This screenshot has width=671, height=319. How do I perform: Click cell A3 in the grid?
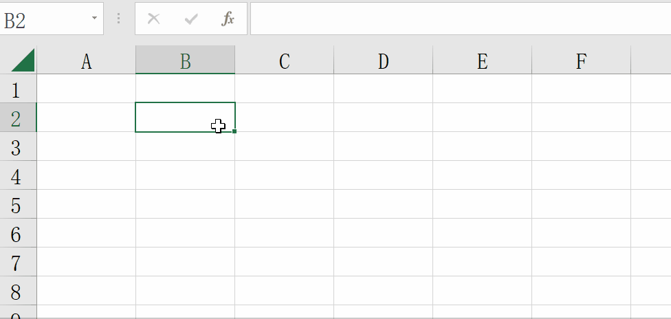pyautogui.click(x=87, y=146)
